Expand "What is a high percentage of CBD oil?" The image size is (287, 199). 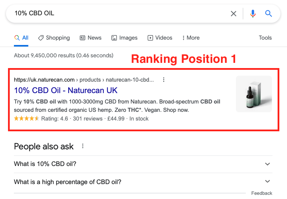click(143, 182)
